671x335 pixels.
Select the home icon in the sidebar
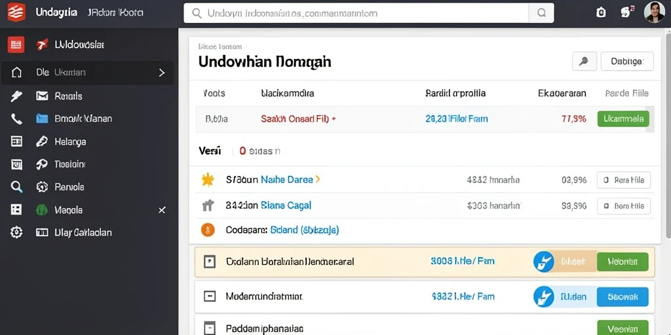coord(16,73)
